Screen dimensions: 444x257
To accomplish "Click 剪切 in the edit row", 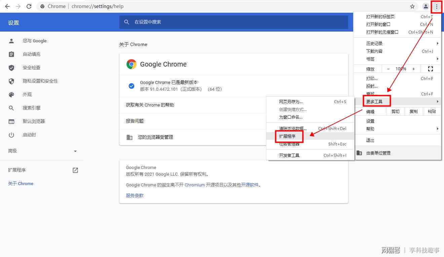I will coord(395,112).
